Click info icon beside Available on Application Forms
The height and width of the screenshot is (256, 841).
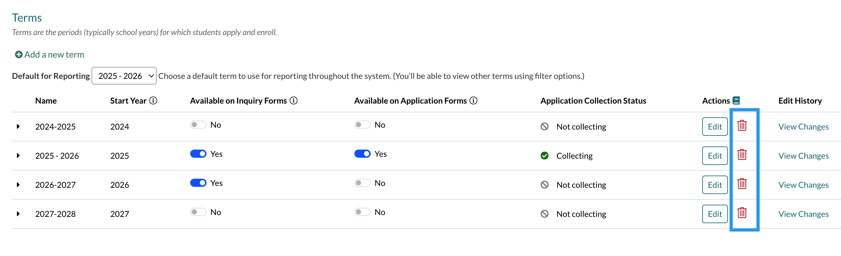473,100
